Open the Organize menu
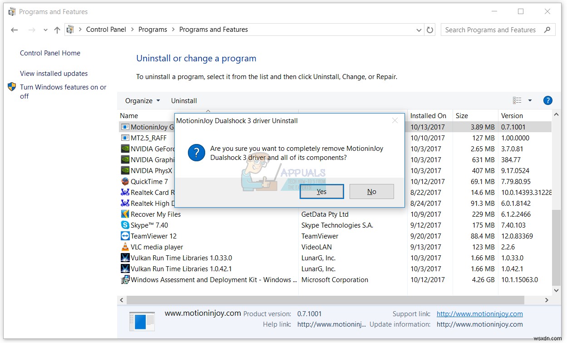Image resolution: width=567 pixels, height=343 pixels. [x=143, y=101]
